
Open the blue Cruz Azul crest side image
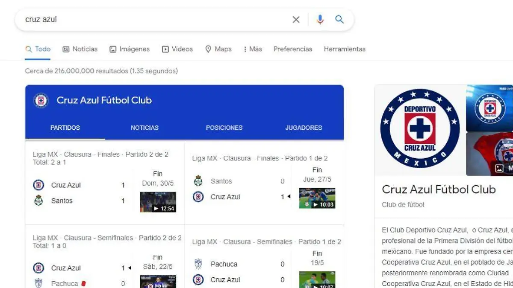[x=489, y=108]
